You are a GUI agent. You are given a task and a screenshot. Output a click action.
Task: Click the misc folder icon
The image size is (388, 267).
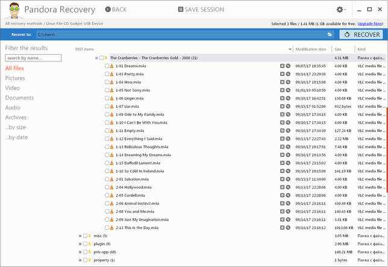coord(90,236)
